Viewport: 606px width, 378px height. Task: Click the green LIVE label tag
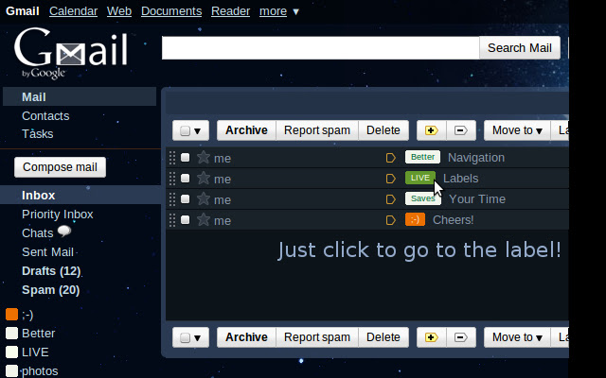(x=420, y=178)
